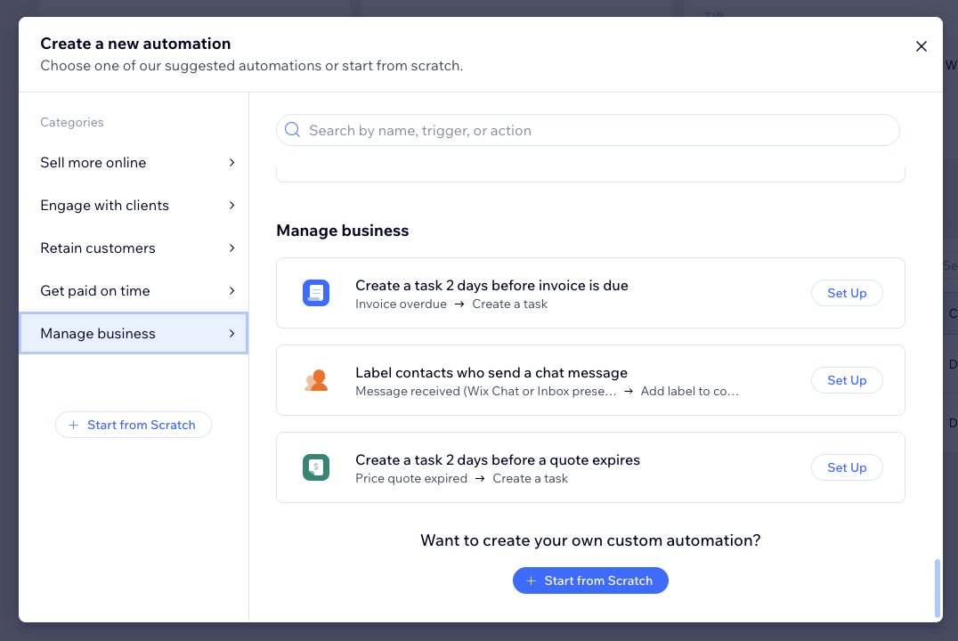Close the Create a new automation dialog

(921, 46)
